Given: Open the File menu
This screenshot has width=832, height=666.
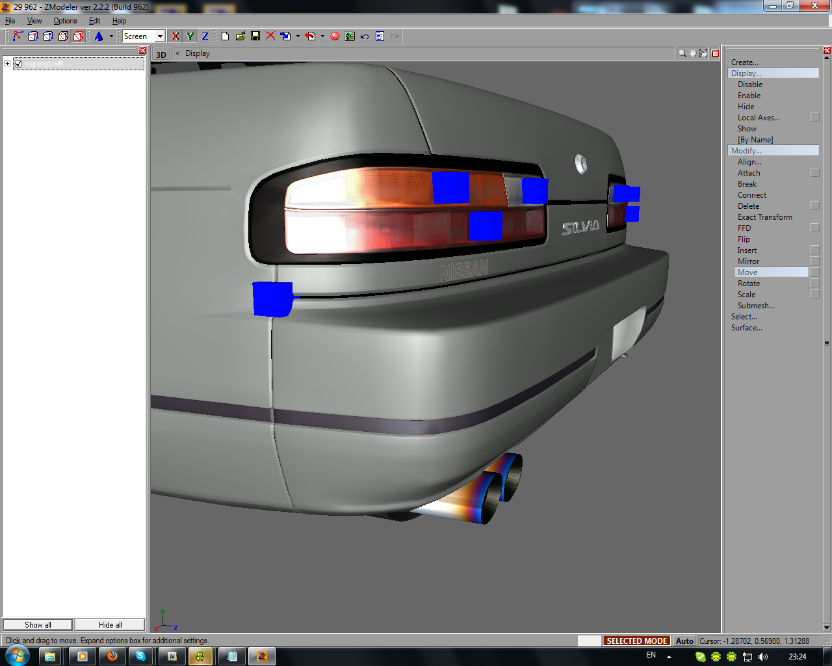Looking at the screenshot, I should [x=10, y=21].
